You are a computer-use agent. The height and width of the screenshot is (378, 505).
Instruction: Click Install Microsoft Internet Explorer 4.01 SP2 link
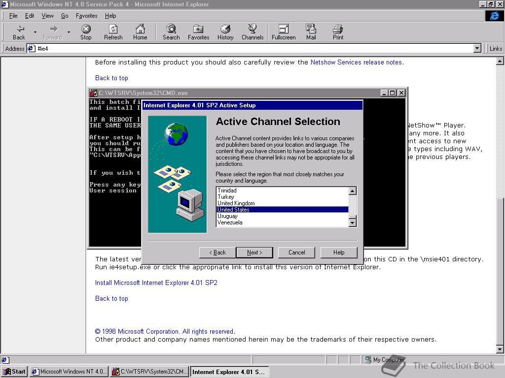156,283
